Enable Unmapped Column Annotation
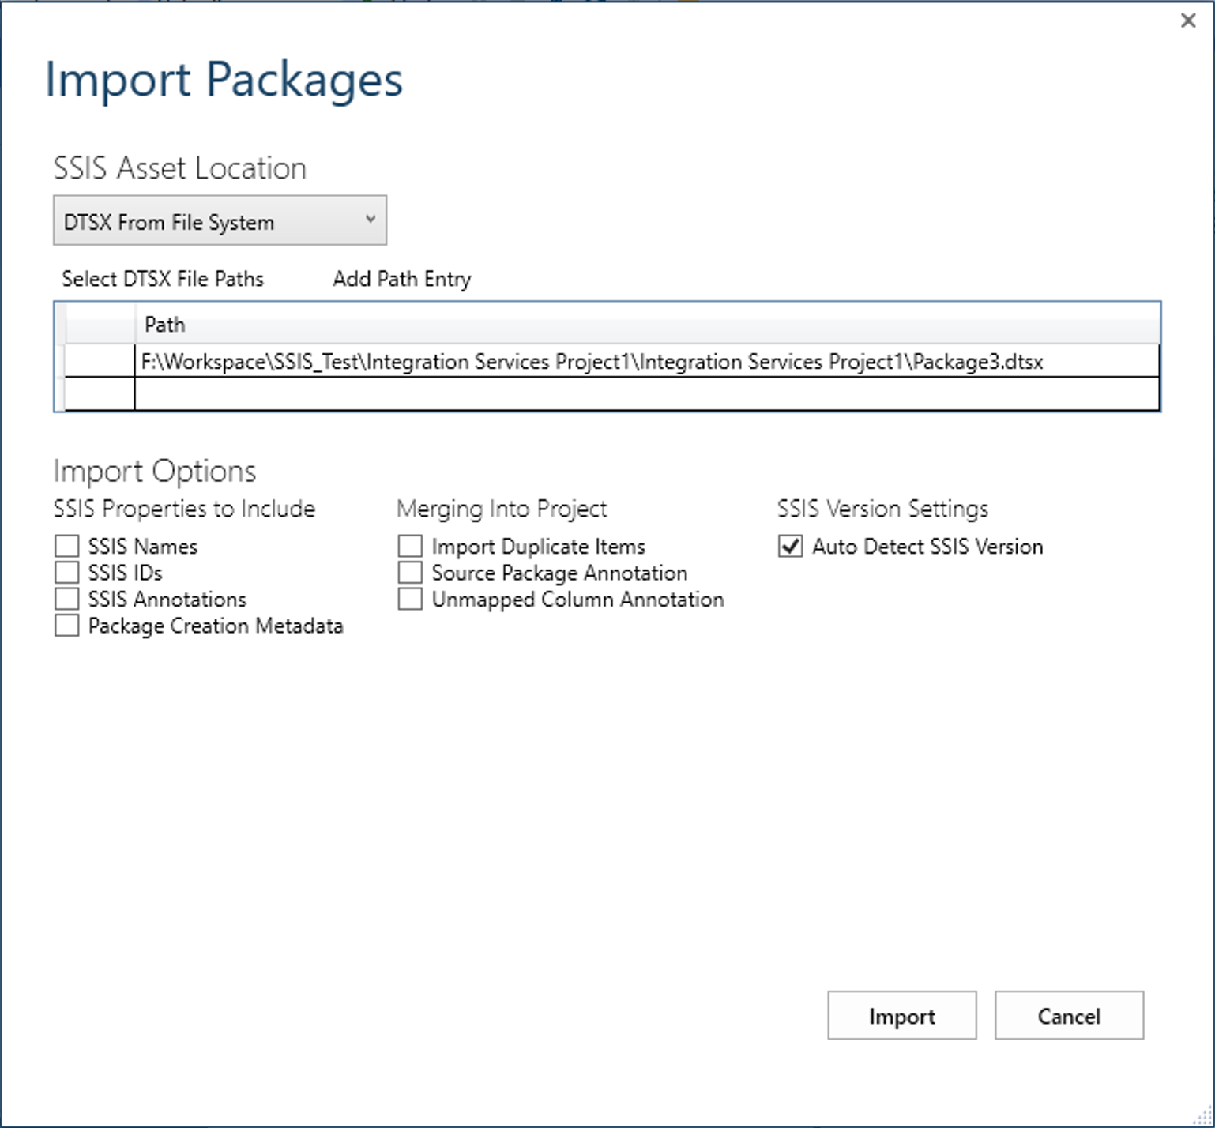This screenshot has height=1128, width=1215. (410, 599)
